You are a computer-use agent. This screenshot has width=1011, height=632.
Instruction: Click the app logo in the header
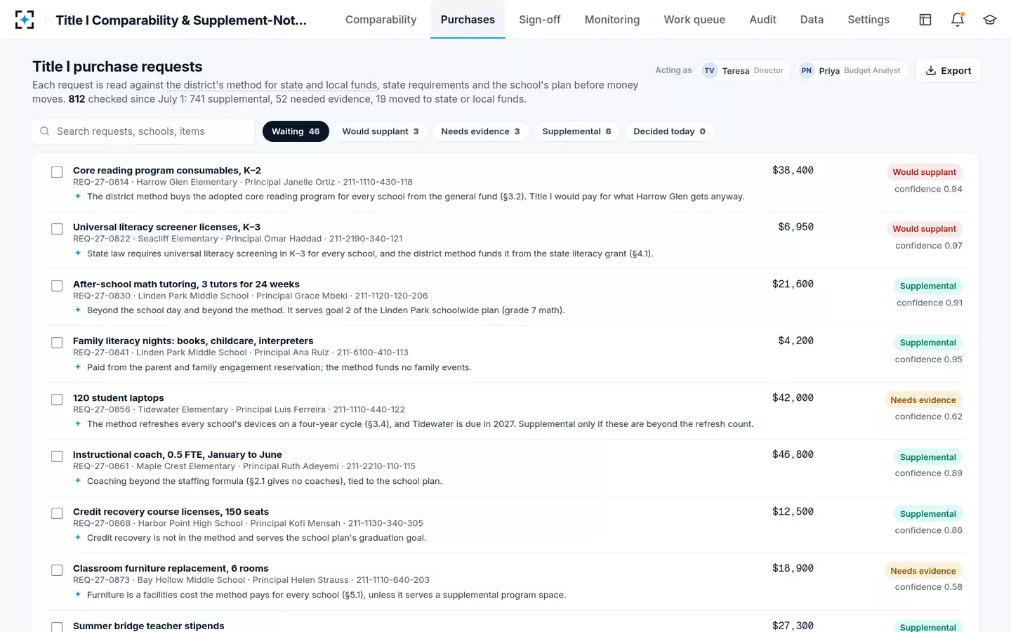(x=25, y=20)
